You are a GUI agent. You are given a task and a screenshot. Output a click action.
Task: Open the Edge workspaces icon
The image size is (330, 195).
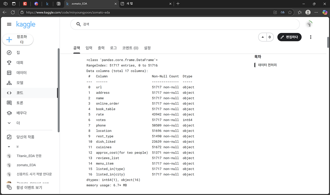5,4
